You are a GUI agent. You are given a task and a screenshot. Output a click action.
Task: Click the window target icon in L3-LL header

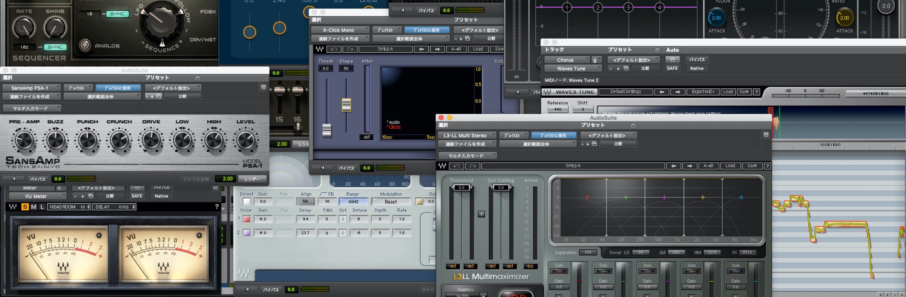pos(766,135)
